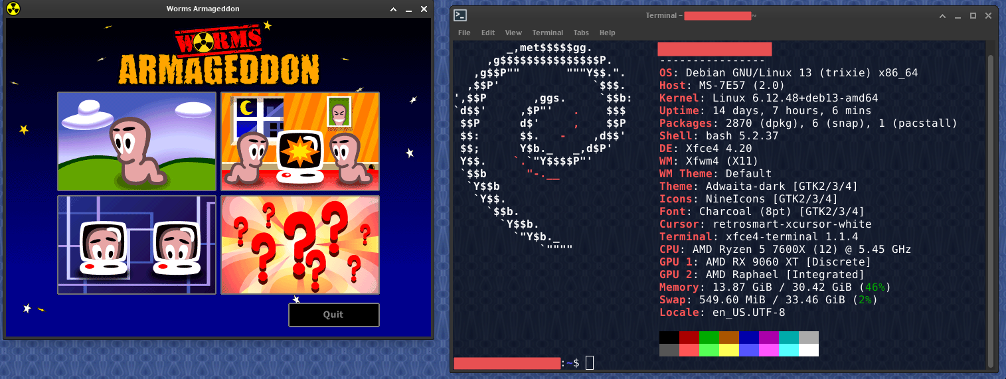Minimize the Worms Armageddon window
The height and width of the screenshot is (379, 1006).
408,9
